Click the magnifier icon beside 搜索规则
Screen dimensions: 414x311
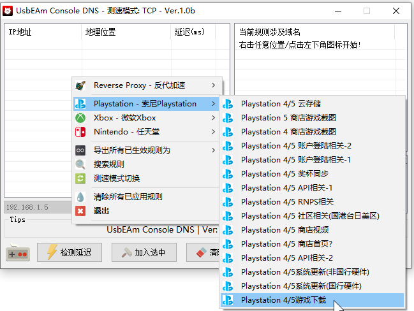tap(80, 164)
